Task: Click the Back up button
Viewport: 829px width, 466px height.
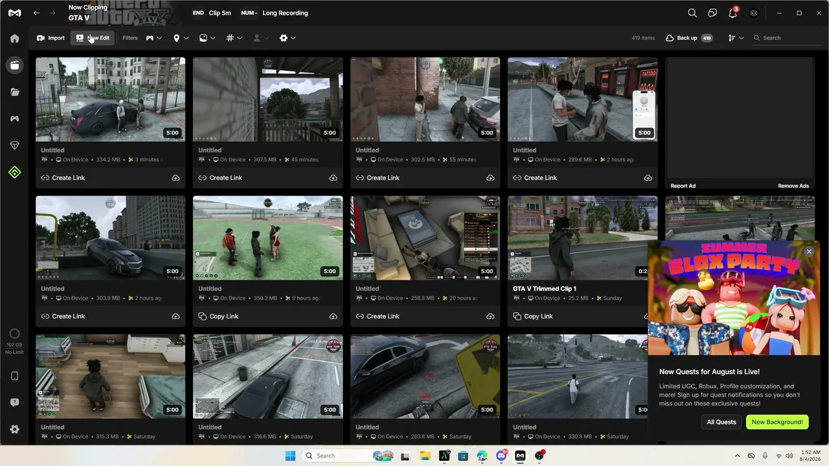Action: 689,38
